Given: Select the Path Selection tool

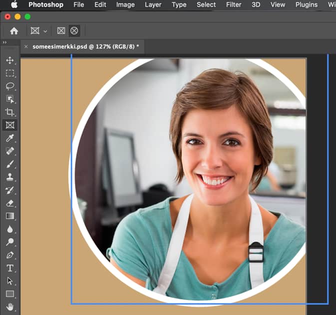Looking at the screenshot, I should [x=10, y=281].
